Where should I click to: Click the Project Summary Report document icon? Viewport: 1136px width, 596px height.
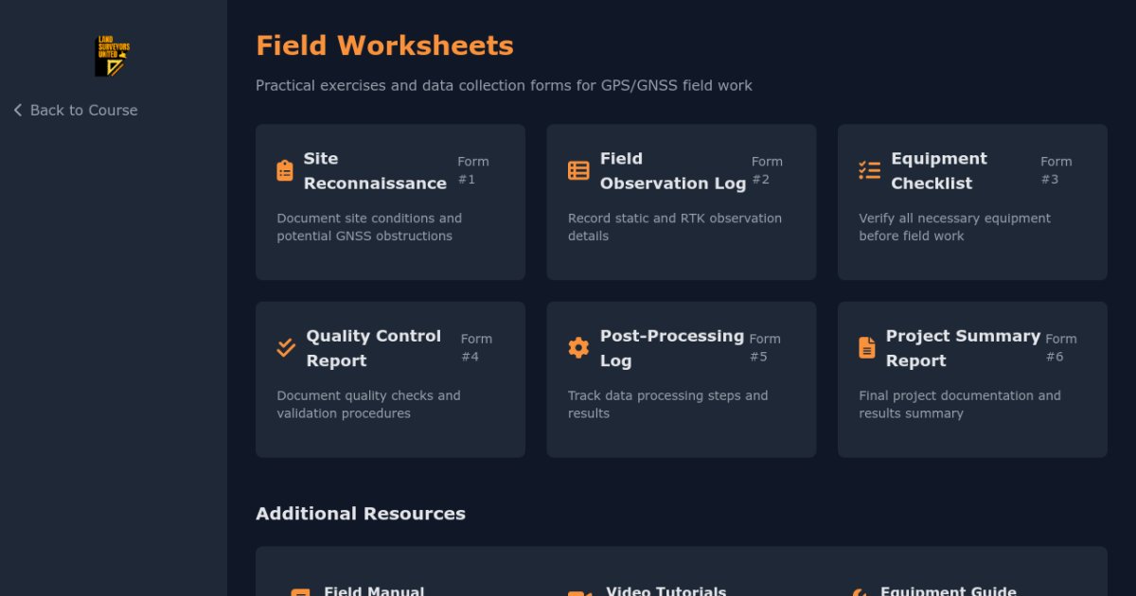point(867,348)
